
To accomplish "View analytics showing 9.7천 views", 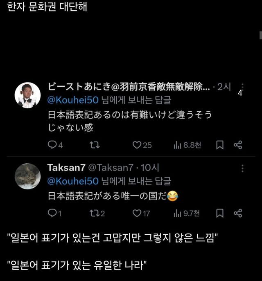I will tap(178, 213).
